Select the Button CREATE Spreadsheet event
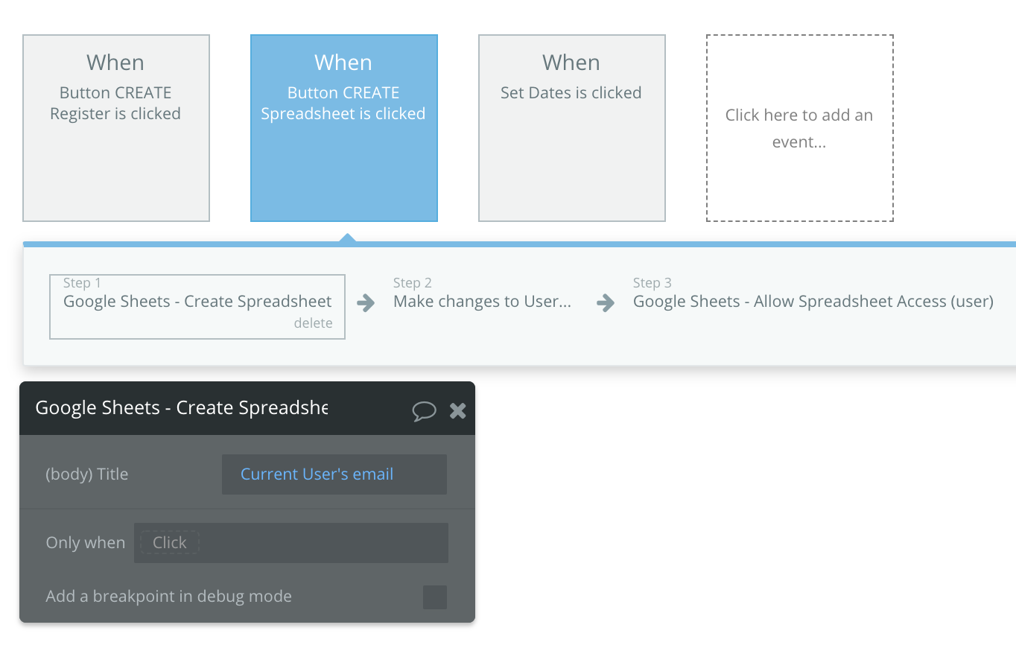Image resolution: width=1016 pixels, height=648 pixels. (x=344, y=128)
